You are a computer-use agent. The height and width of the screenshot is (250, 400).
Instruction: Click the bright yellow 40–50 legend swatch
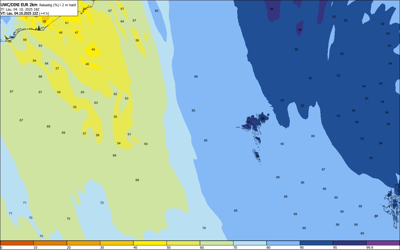click(x=150, y=243)
